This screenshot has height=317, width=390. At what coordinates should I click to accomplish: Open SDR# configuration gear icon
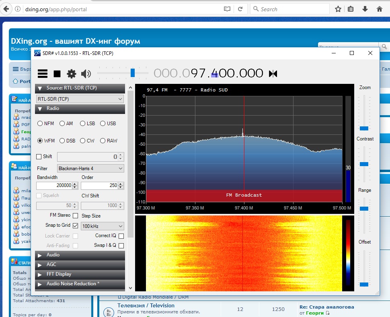pos(72,74)
